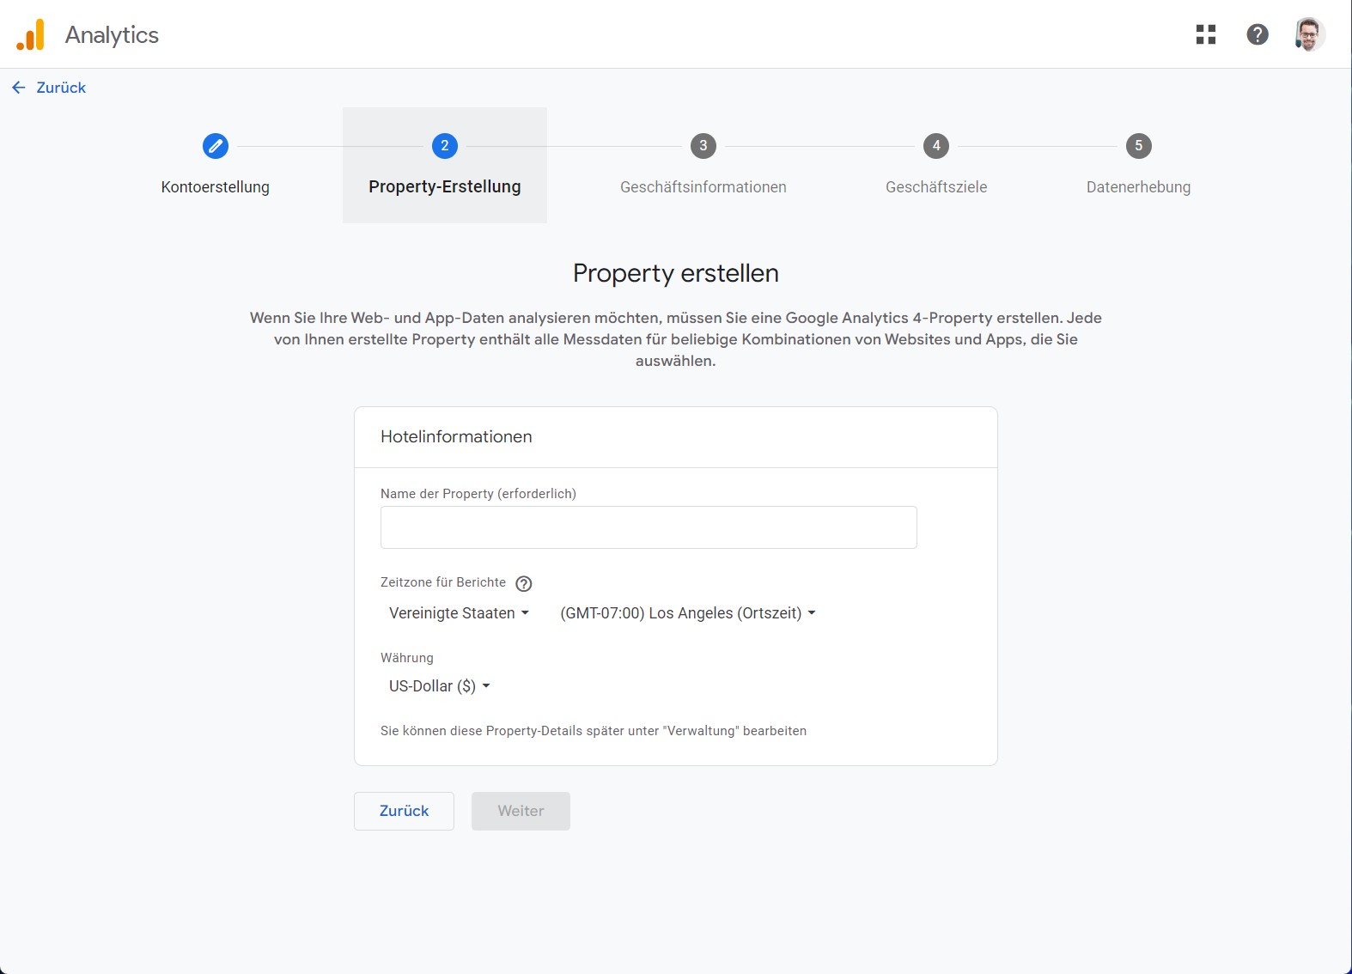Click the Hotelinformationen card heading
This screenshot has height=974, width=1352.
pos(456,436)
